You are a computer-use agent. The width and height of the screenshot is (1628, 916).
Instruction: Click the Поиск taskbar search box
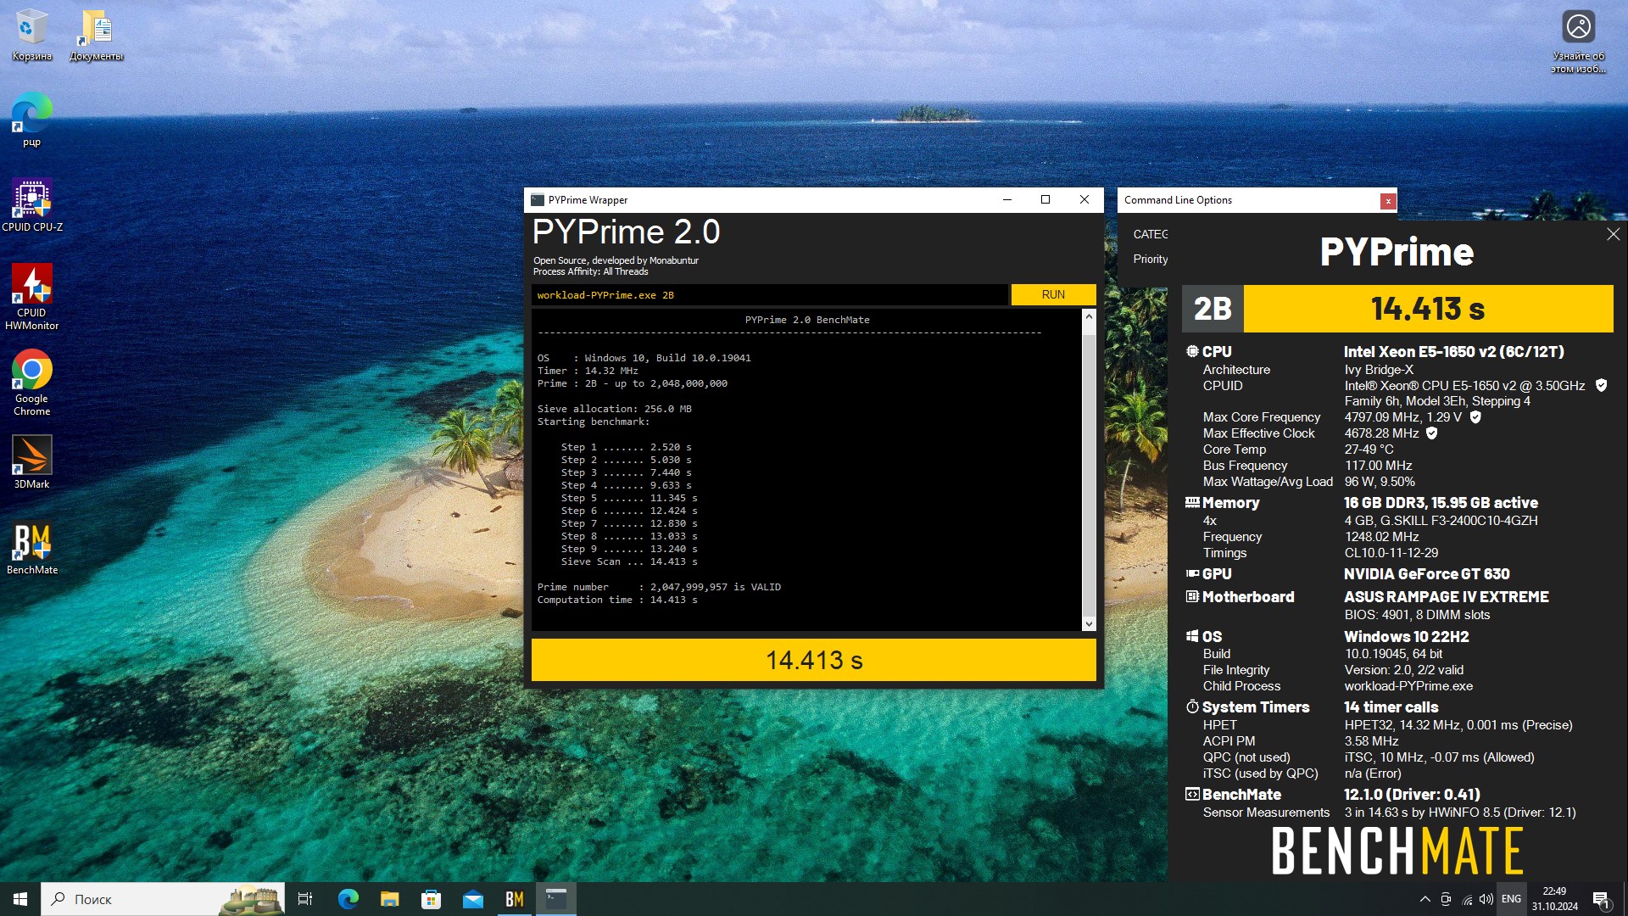(x=163, y=899)
